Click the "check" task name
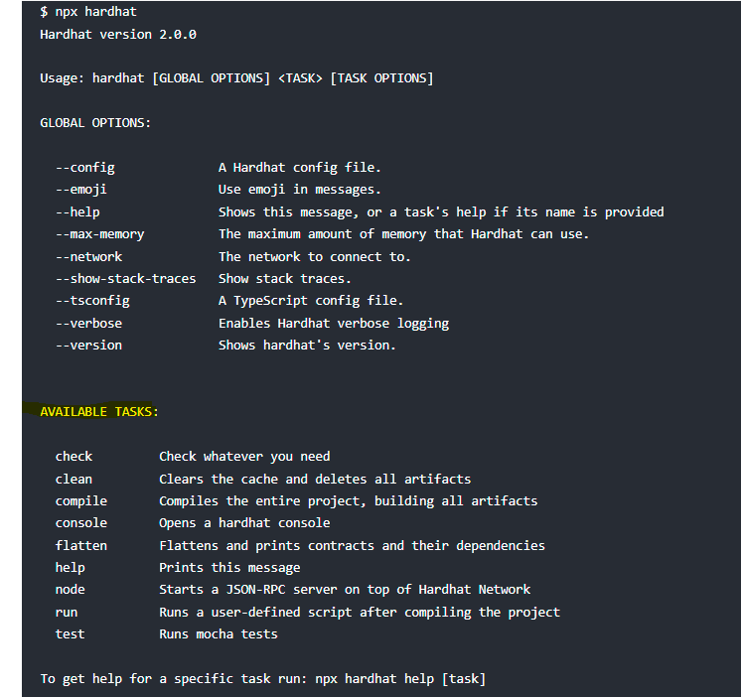The width and height of the screenshot is (741, 697). [74, 457]
